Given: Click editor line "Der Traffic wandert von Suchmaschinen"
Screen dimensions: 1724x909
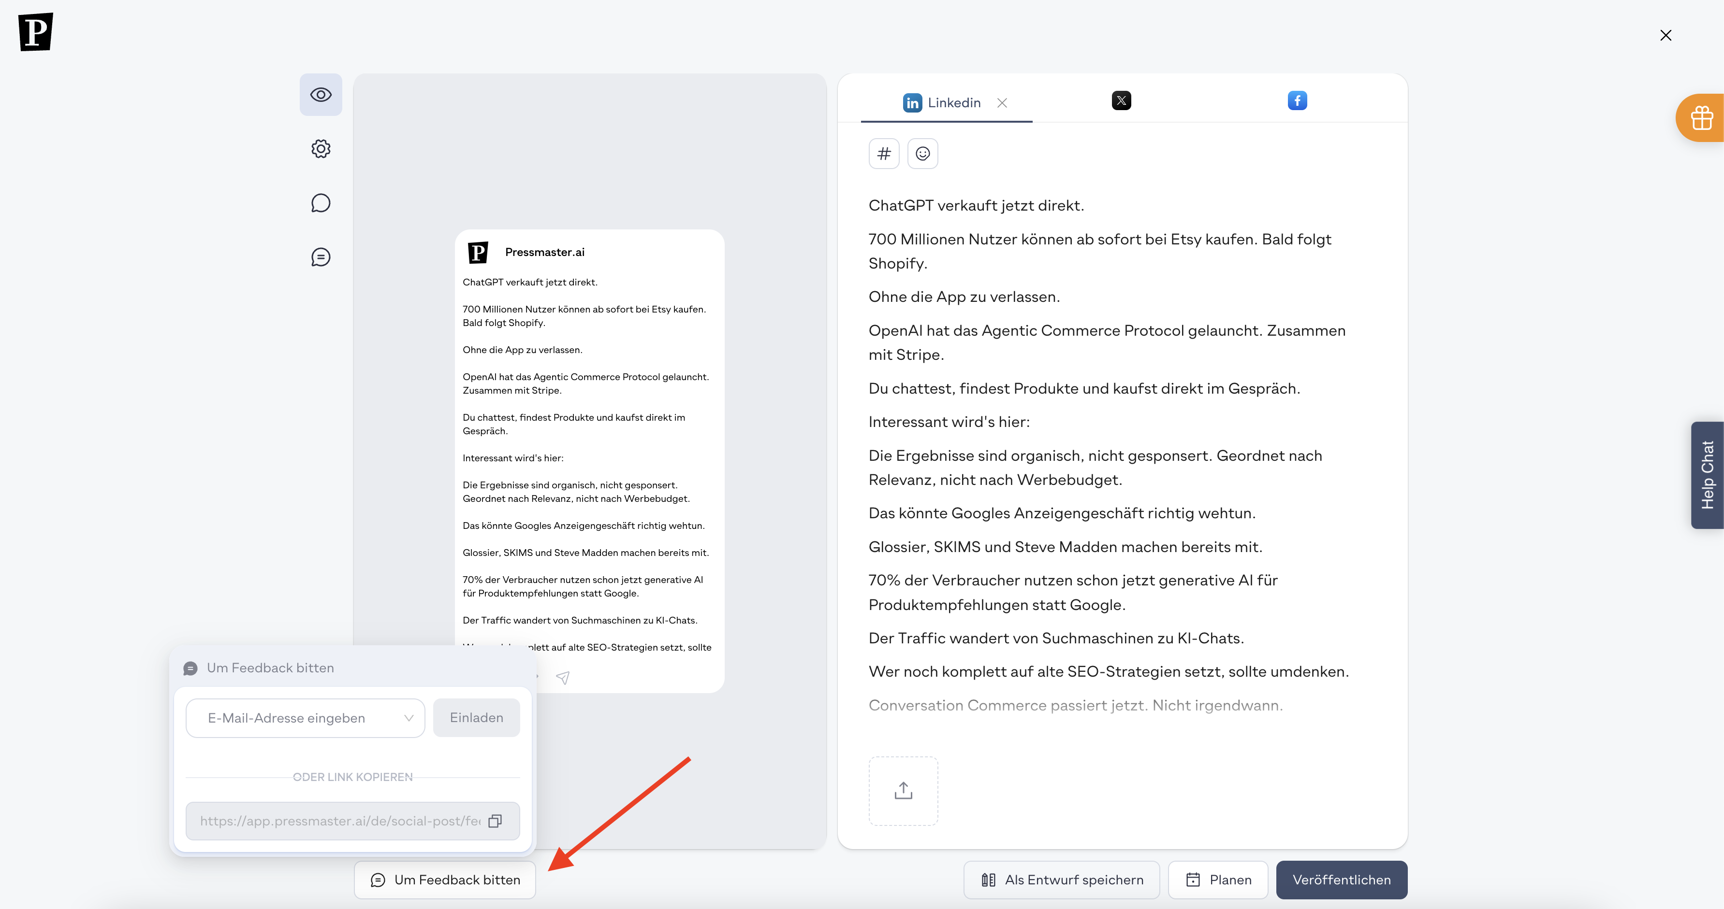Looking at the screenshot, I should coord(1056,639).
